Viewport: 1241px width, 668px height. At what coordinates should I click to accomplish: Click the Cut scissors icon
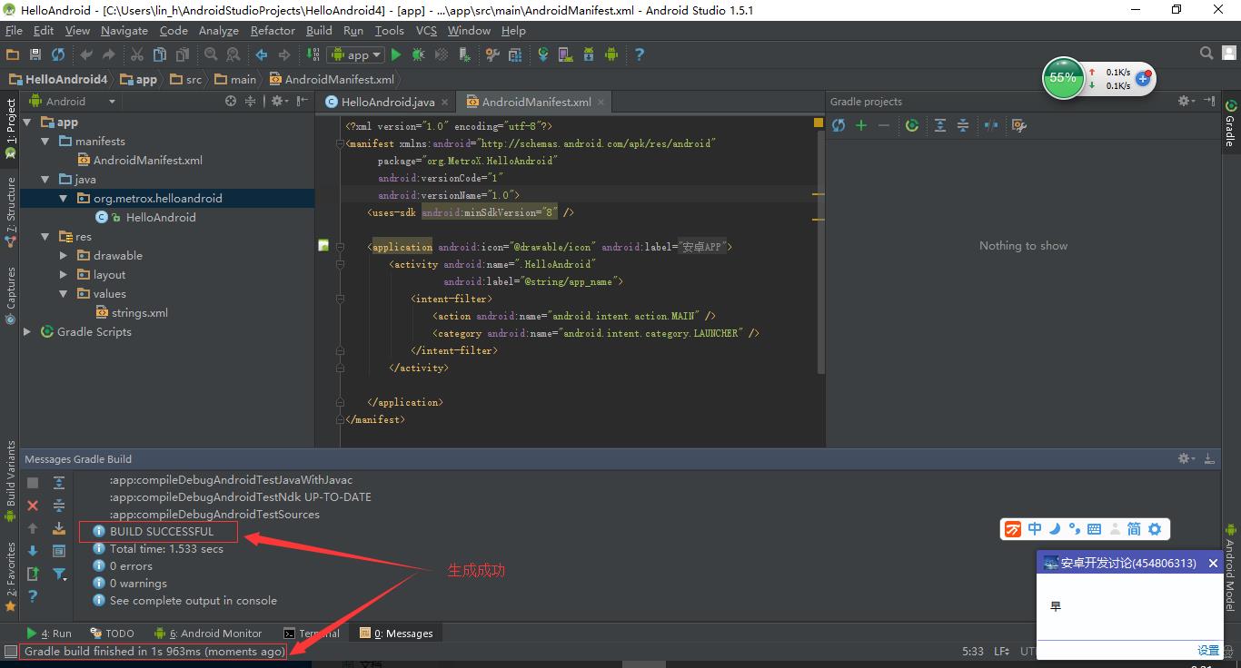pos(137,54)
